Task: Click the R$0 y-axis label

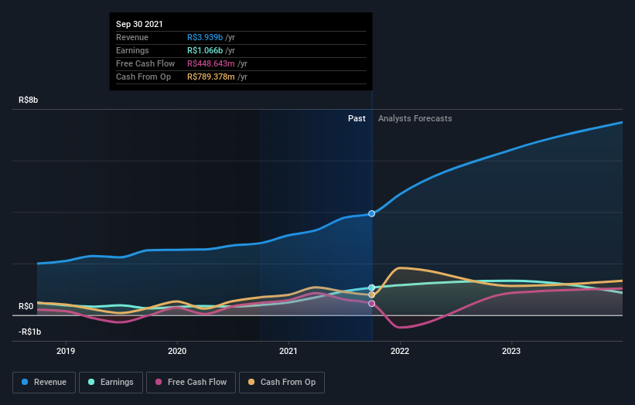Action: [x=26, y=306]
